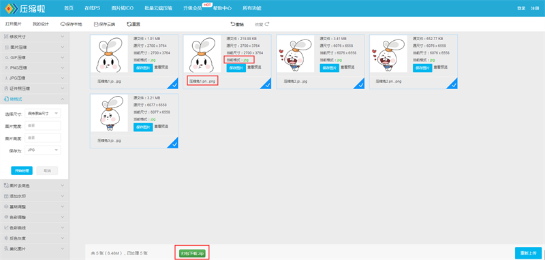Go to 首页 in the top nav
Image resolution: width=545 pixels, height=260 pixels.
point(69,8)
